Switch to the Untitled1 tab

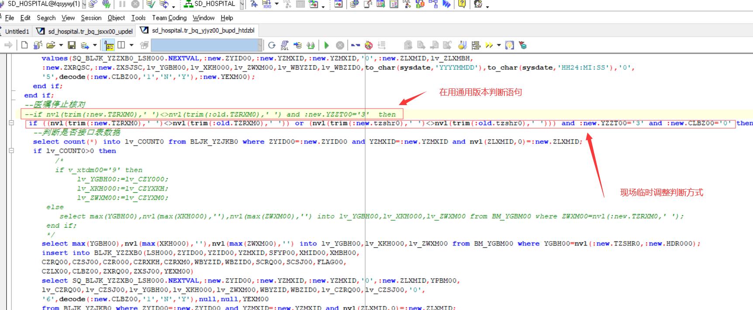click(17, 31)
